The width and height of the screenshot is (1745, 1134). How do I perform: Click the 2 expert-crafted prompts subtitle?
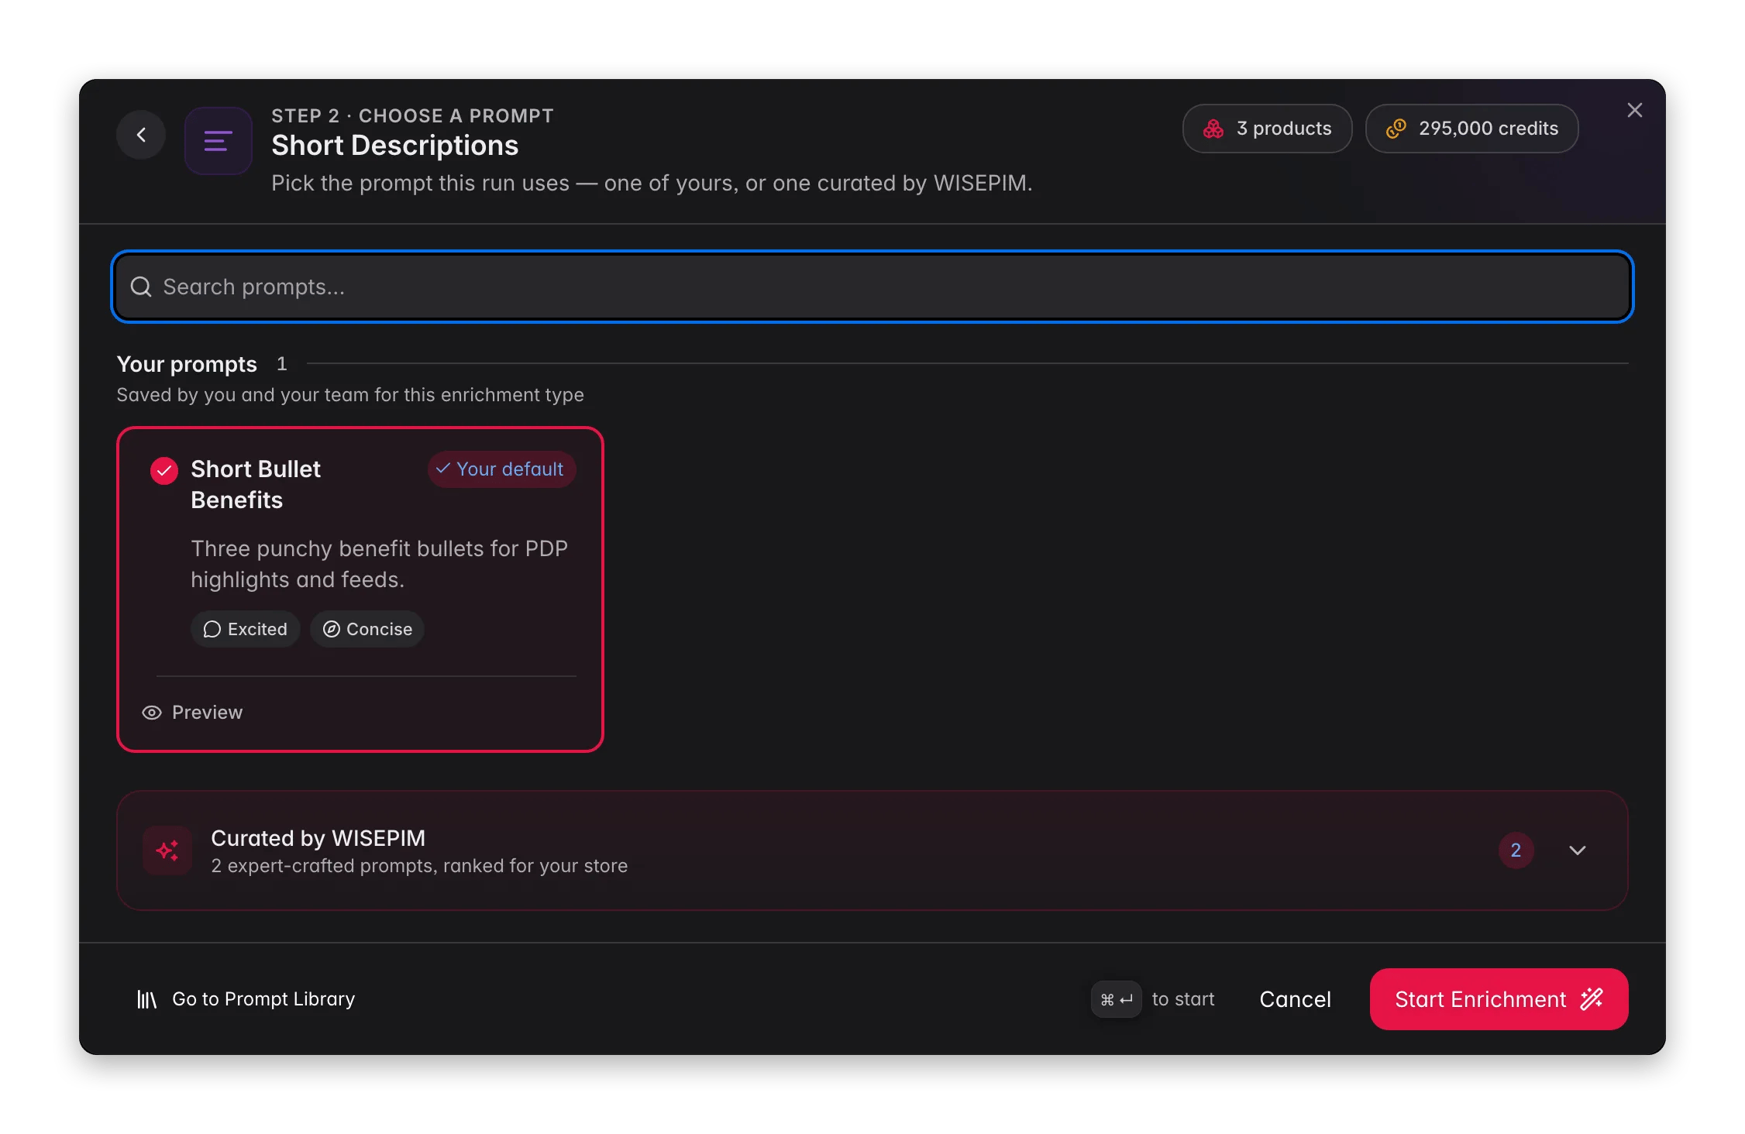[419, 866]
